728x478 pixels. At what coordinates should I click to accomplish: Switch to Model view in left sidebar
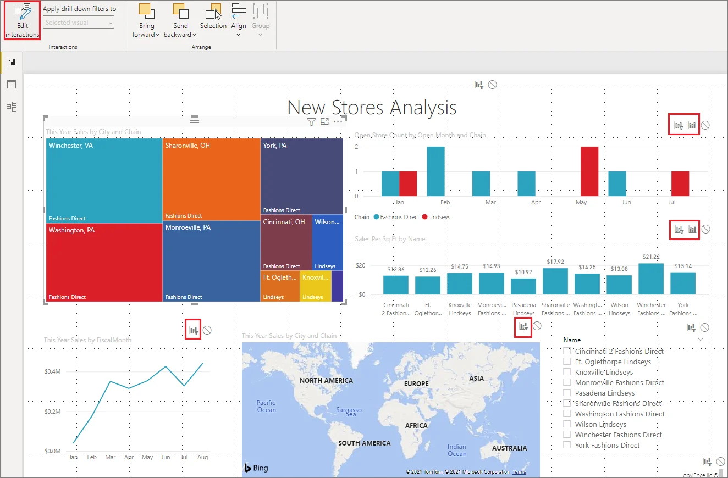coord(12,107)
